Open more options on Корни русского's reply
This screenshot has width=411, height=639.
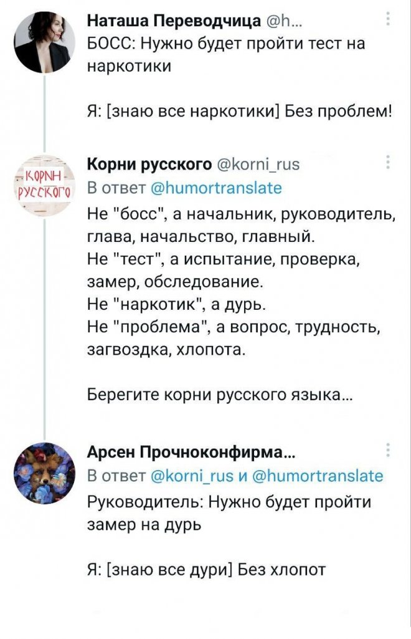[389, 164]
